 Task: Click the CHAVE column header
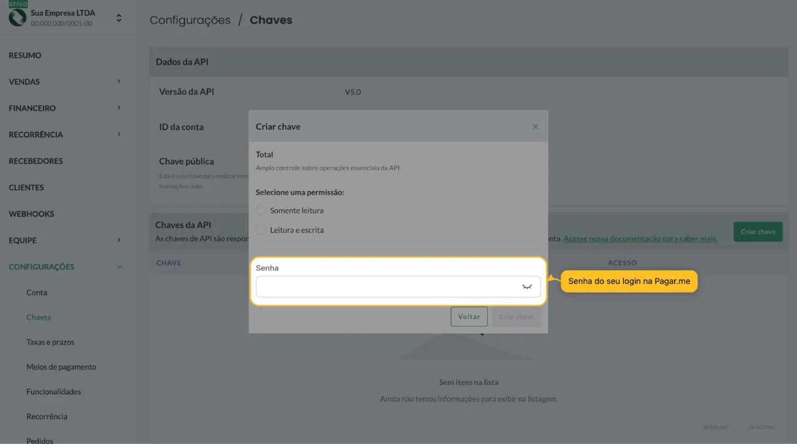pos(169,263)
